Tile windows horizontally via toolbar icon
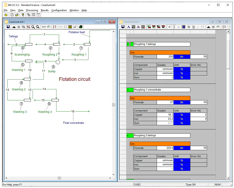Image resolution: width=234 pixels, height=188 pixels. coord(33,15)
